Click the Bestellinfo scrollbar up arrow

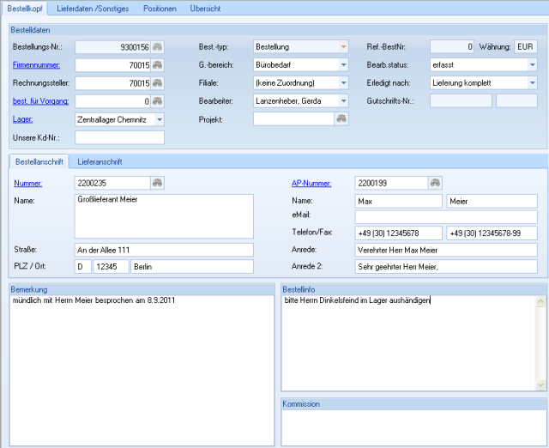(x=541, y=301)
